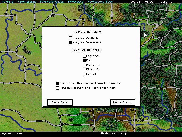Select the Easy difficulty box

coord(84,61)
